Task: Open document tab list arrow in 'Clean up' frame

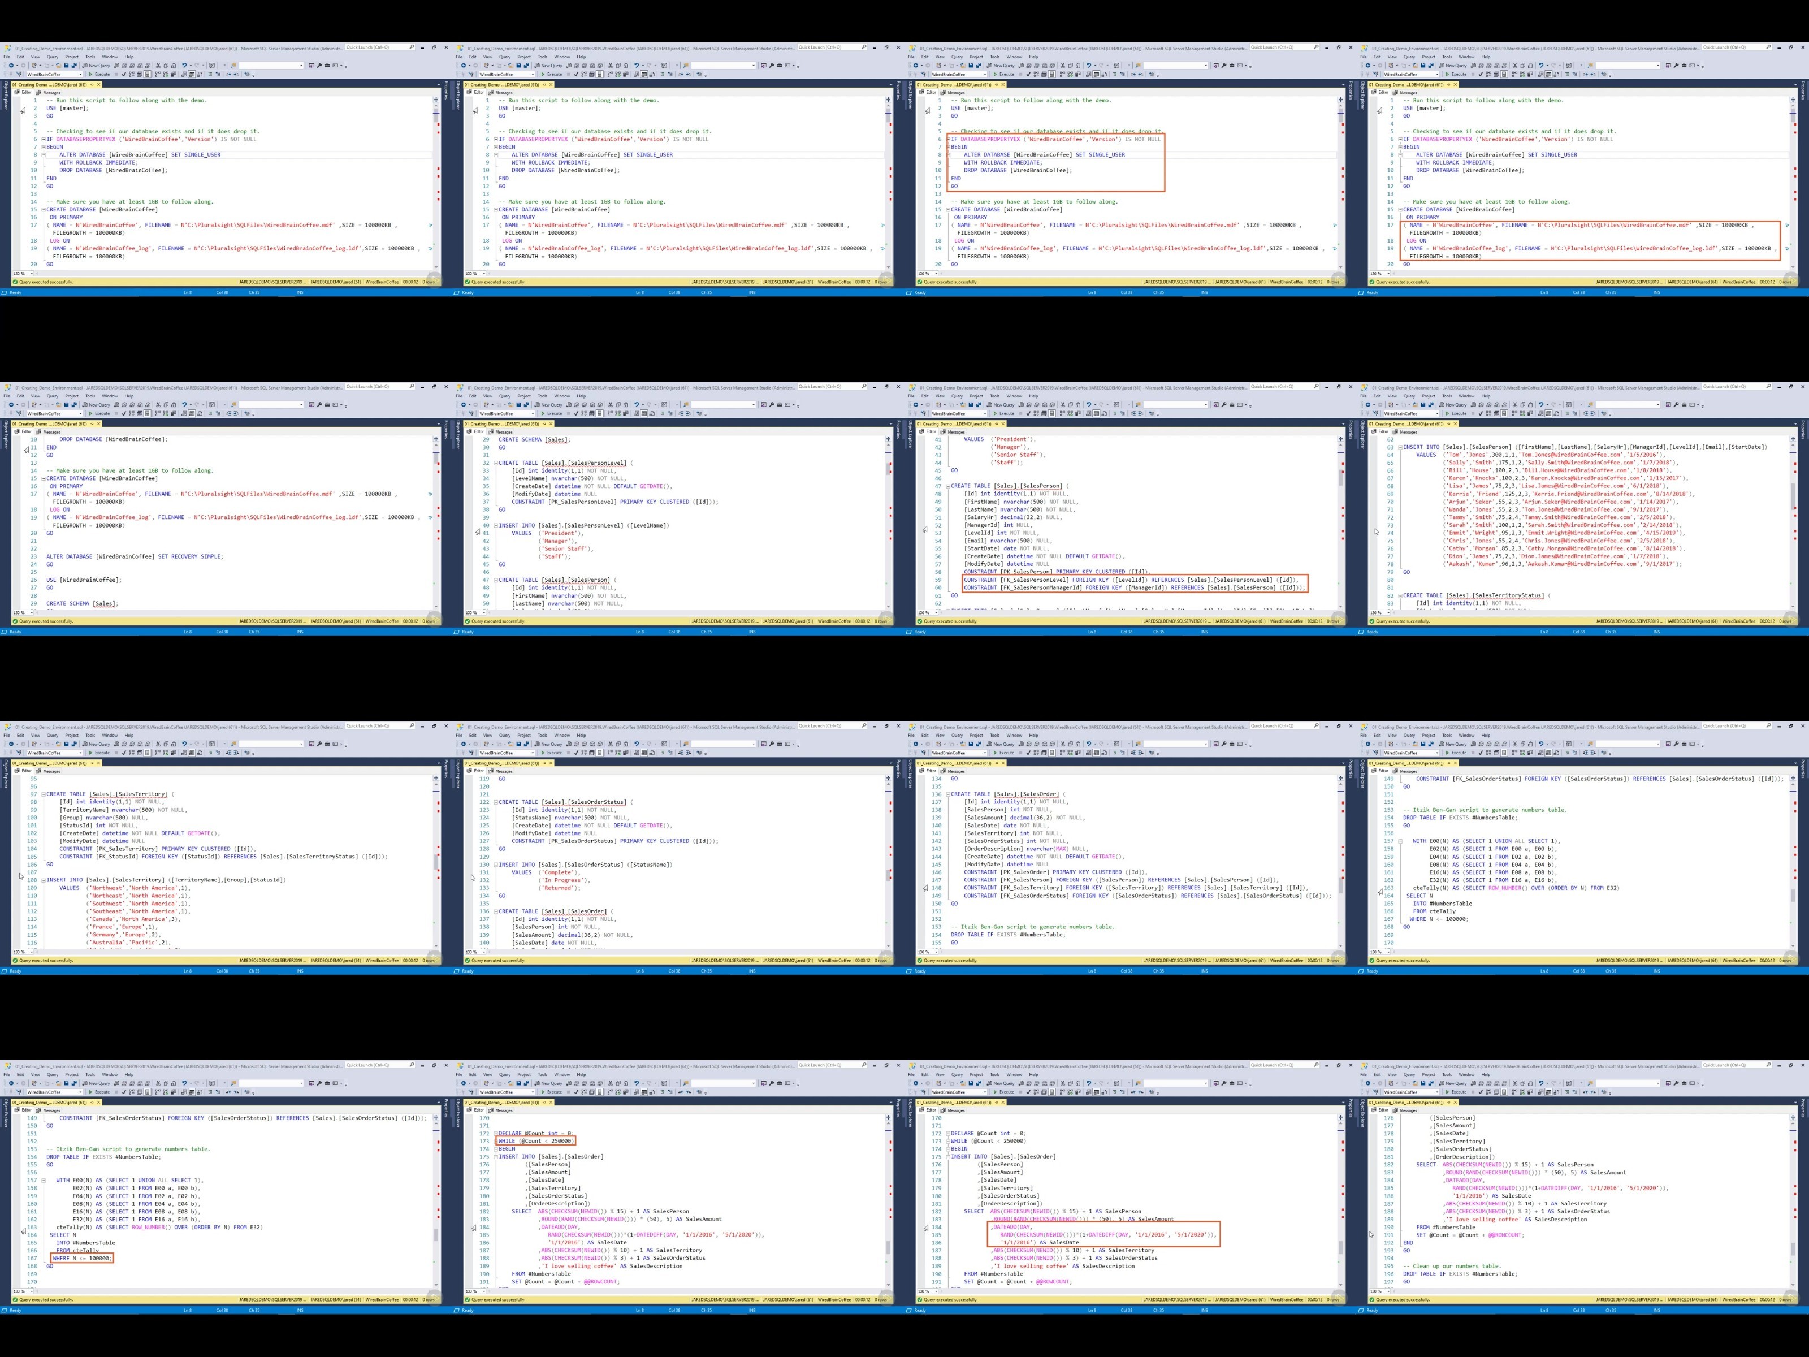Action: click(x=1795, y=1104)
